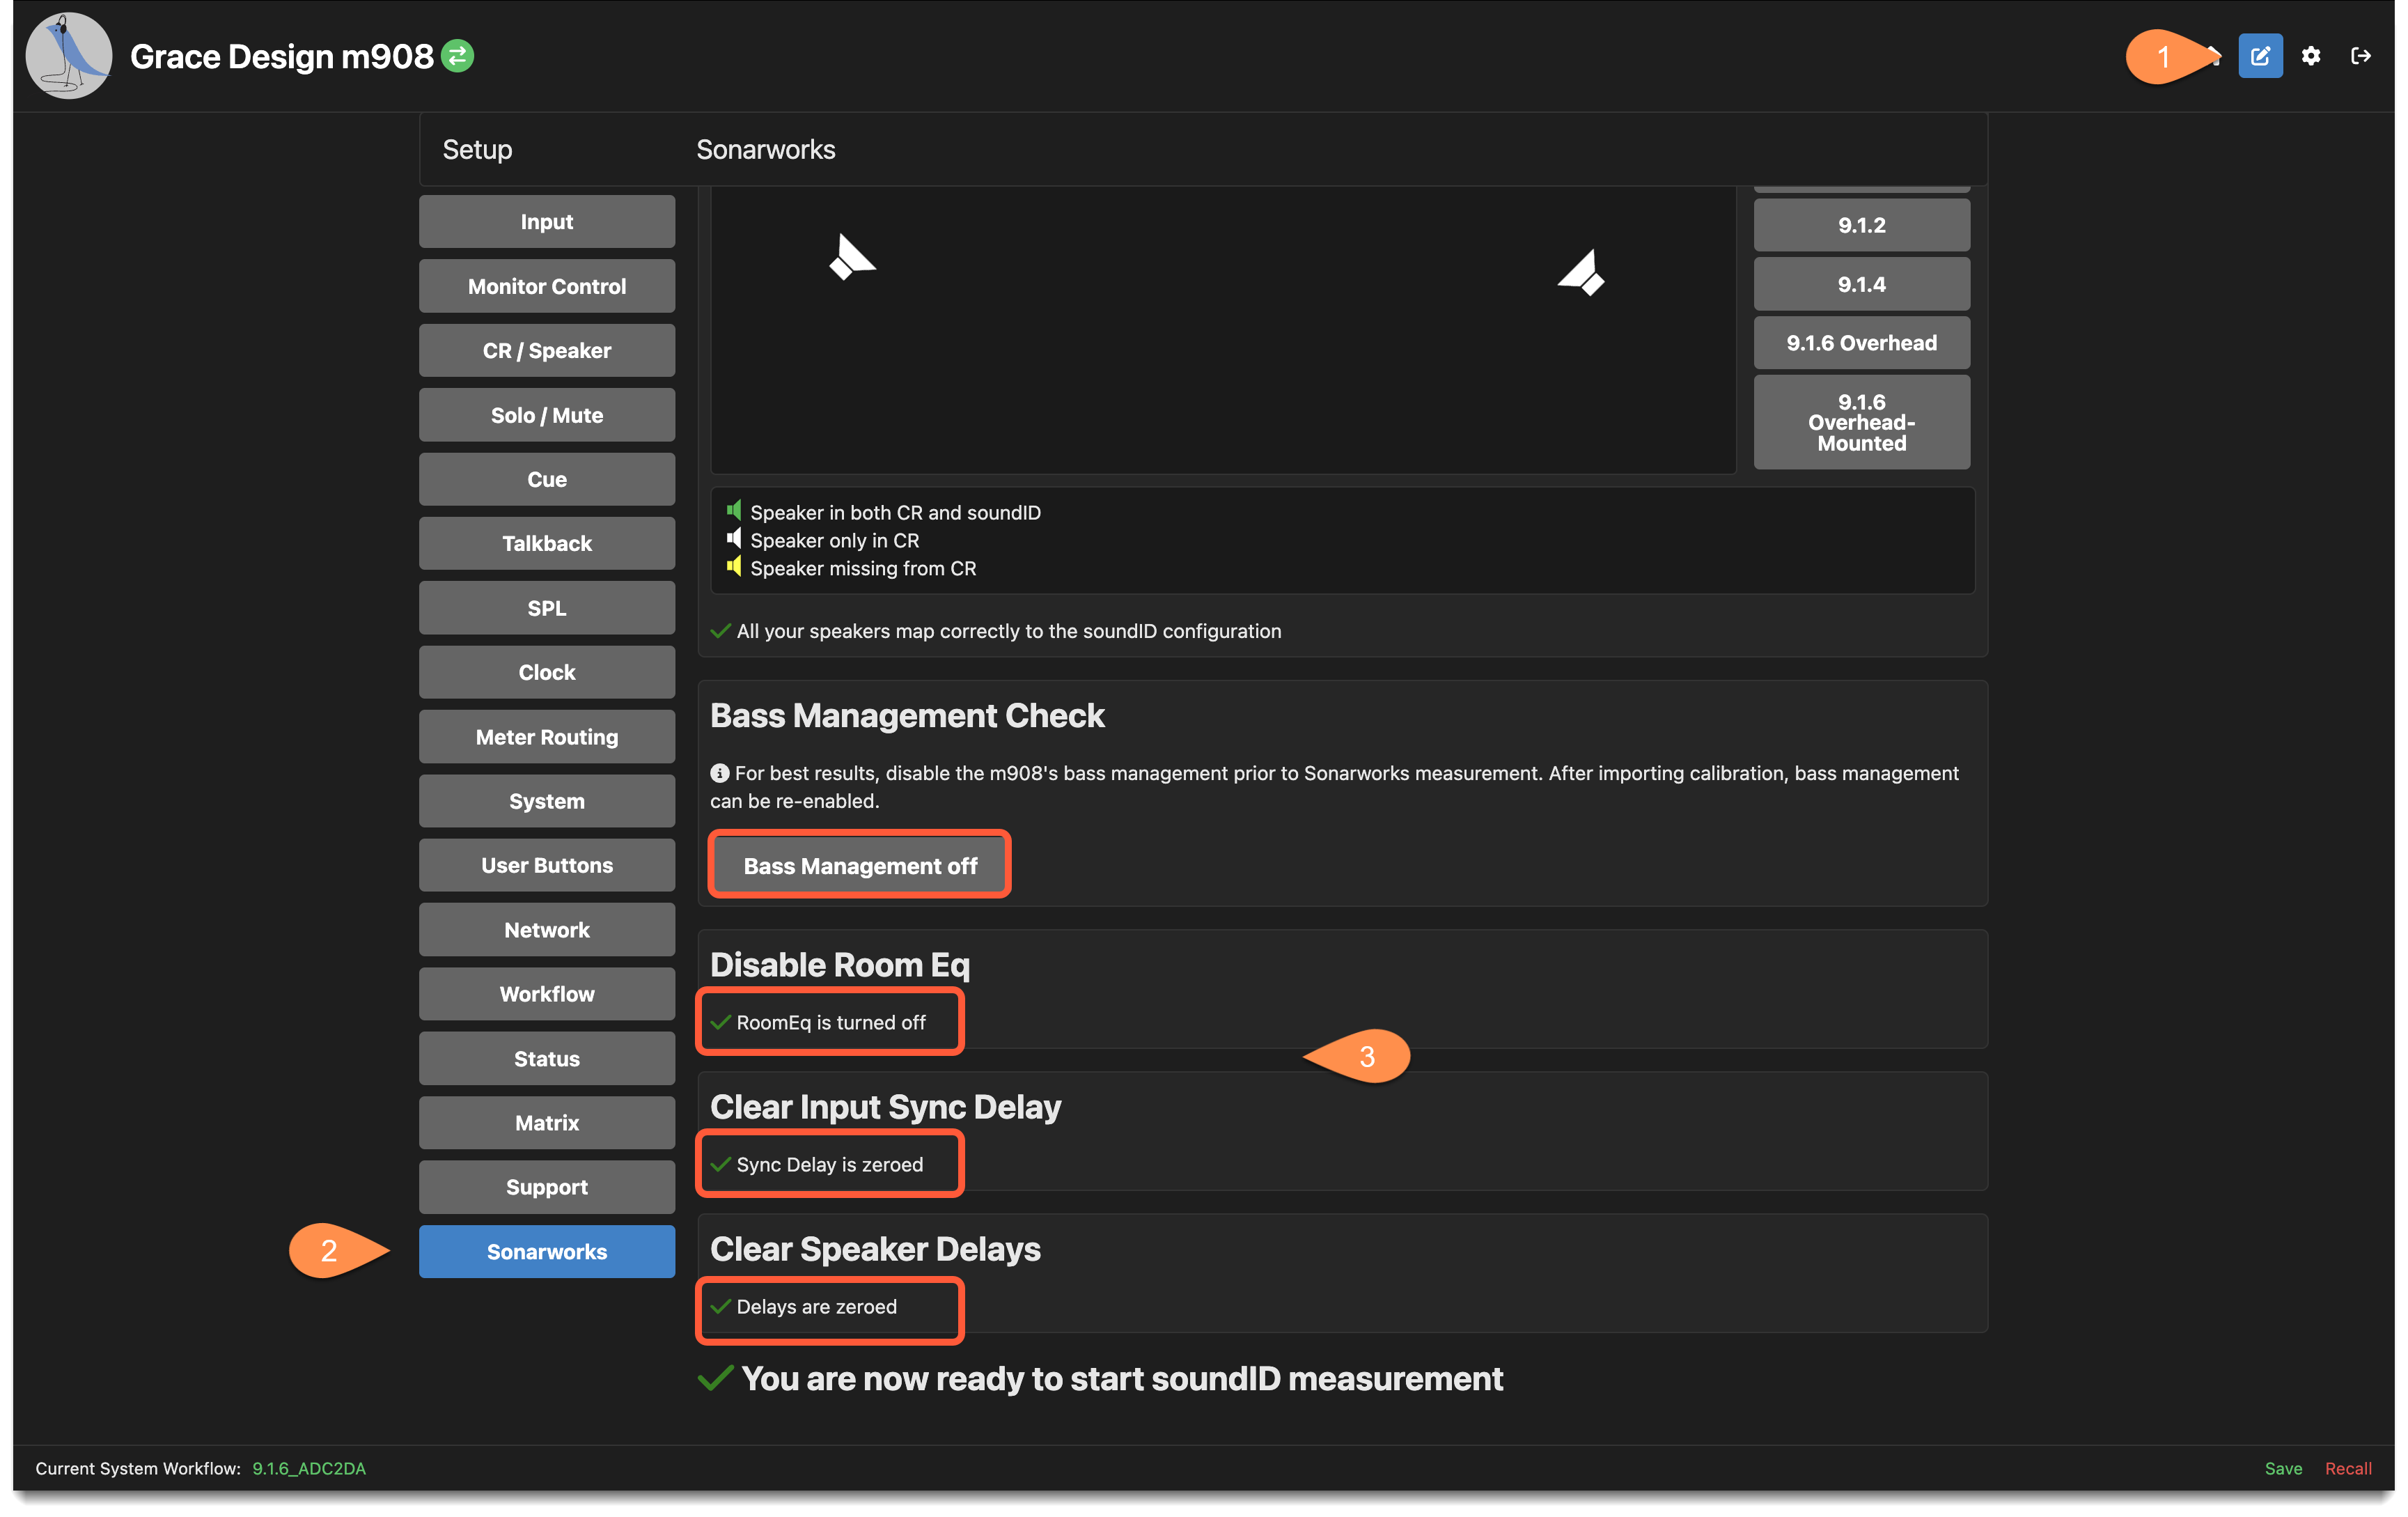Choose the 9.1.4 speaker layout
Screen dimensions: 2408x1517
(x=1861, y=284)
